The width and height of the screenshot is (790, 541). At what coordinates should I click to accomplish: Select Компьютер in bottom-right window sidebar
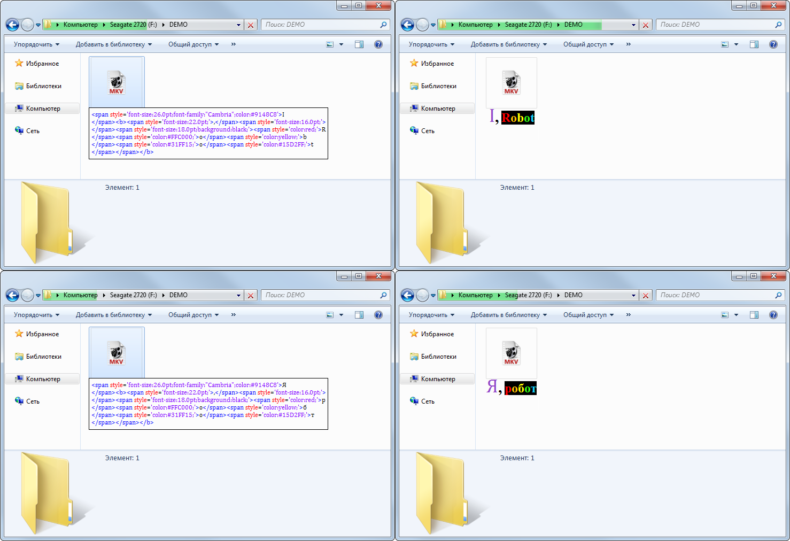tap(437, 379)
